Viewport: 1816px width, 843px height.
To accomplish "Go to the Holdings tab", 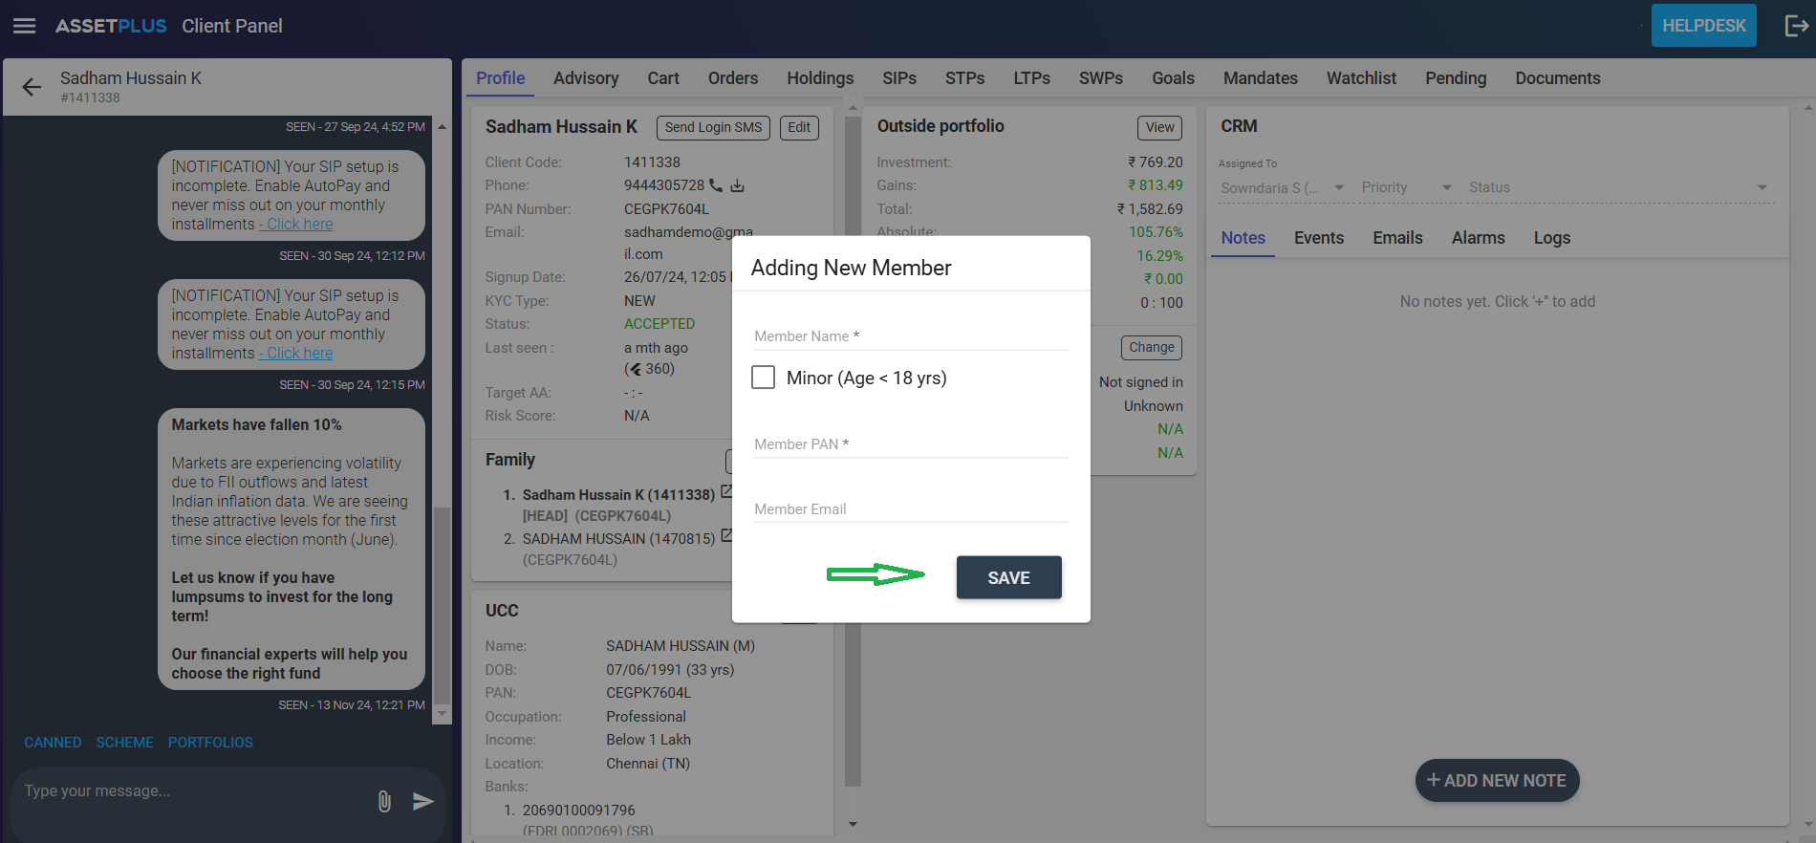I will [820, 78].
